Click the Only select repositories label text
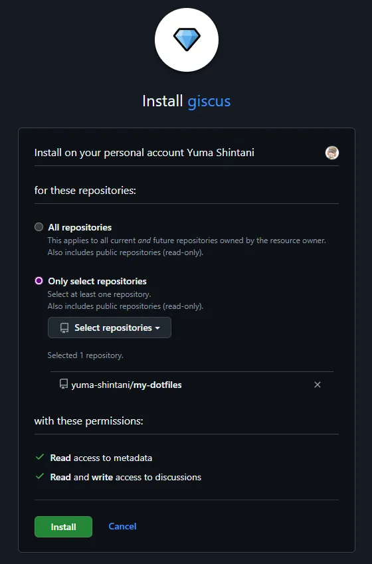 [x=97, y=281]
